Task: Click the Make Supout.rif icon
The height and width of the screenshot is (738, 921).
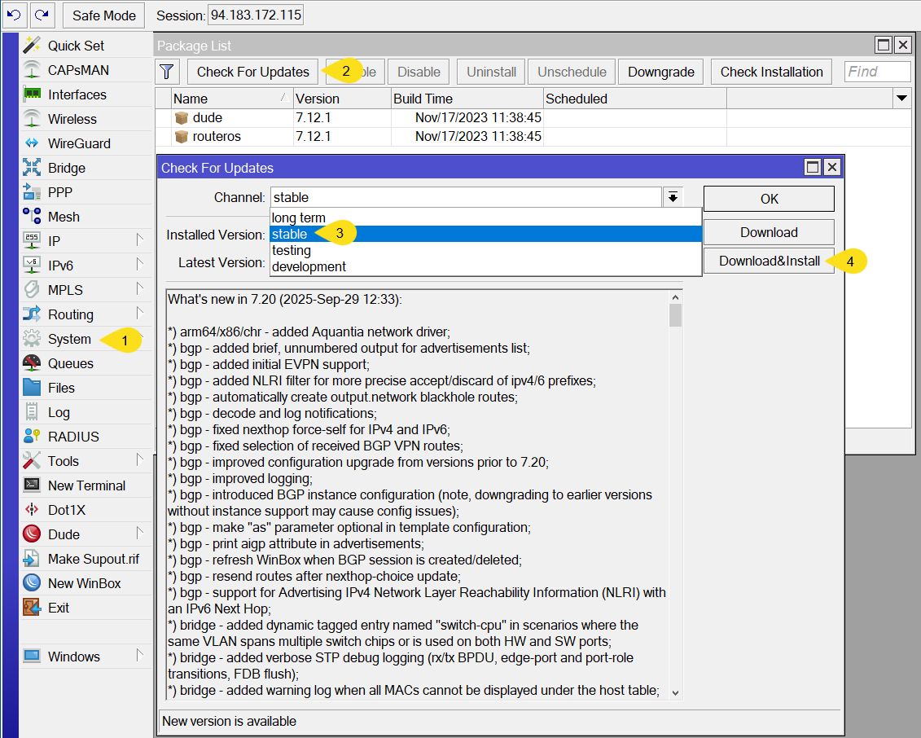Action: click(32, 559)
